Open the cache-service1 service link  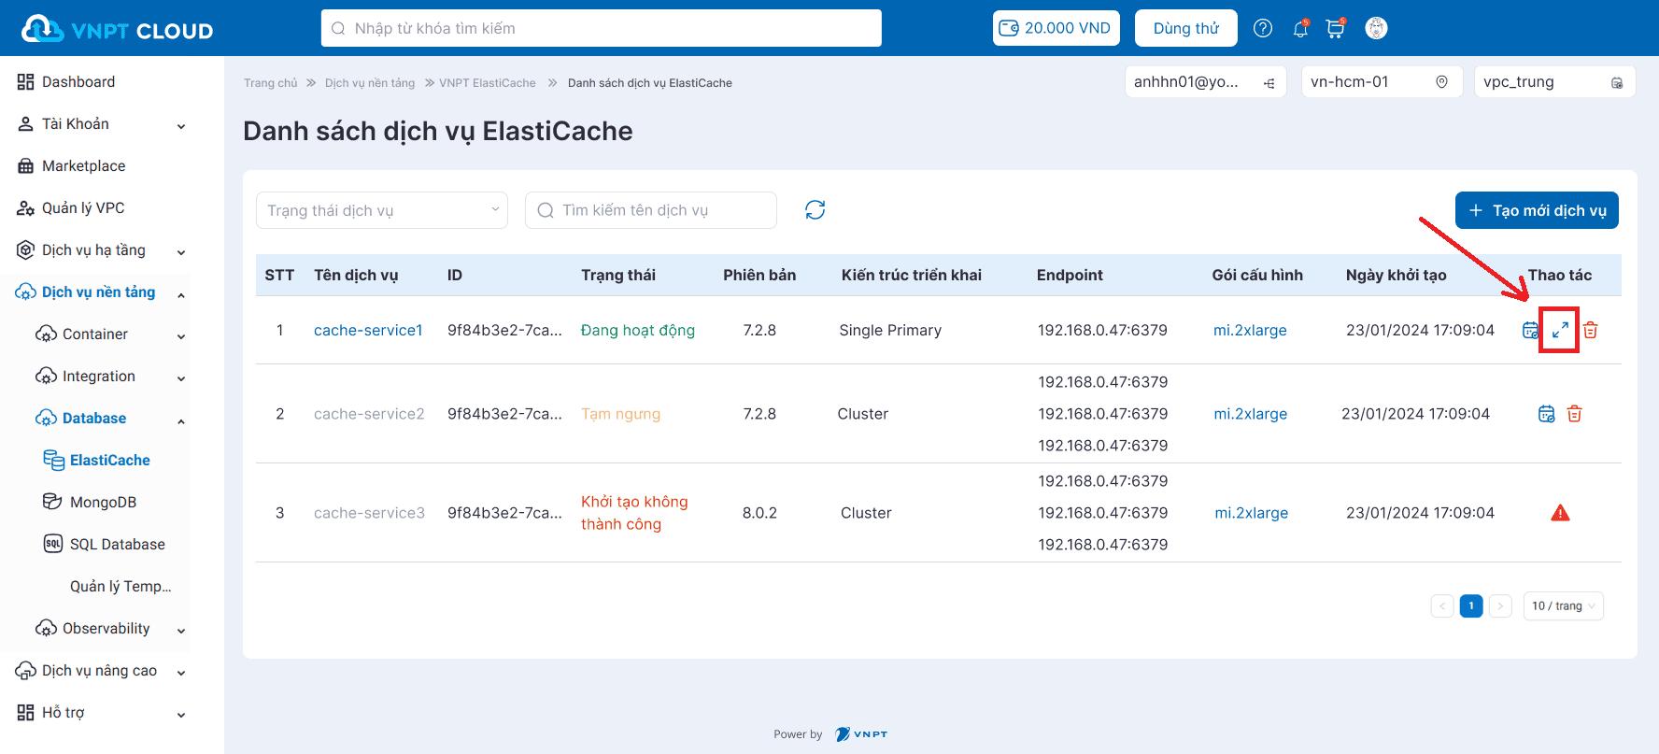pos(368,330)
